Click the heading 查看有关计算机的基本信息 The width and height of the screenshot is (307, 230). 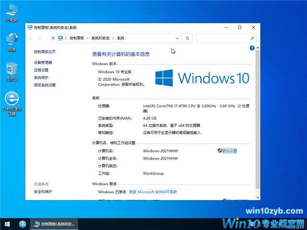[x=121, y=54]
